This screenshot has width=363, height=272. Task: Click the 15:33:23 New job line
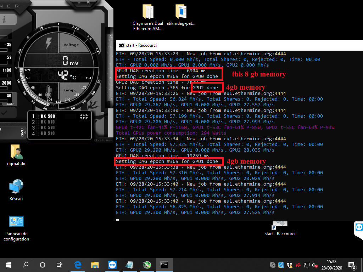pos(201,54)
